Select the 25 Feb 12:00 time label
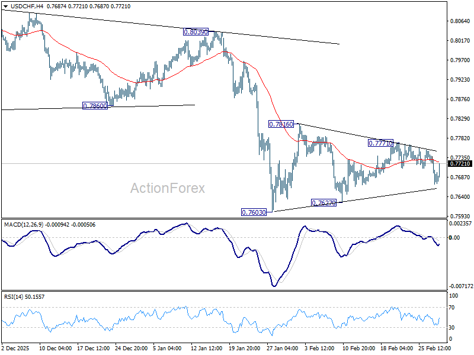Viewport: 474px width, 355px height. 435,348
